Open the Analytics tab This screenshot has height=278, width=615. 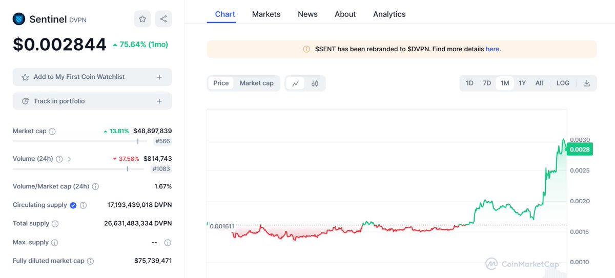(389, 14)
